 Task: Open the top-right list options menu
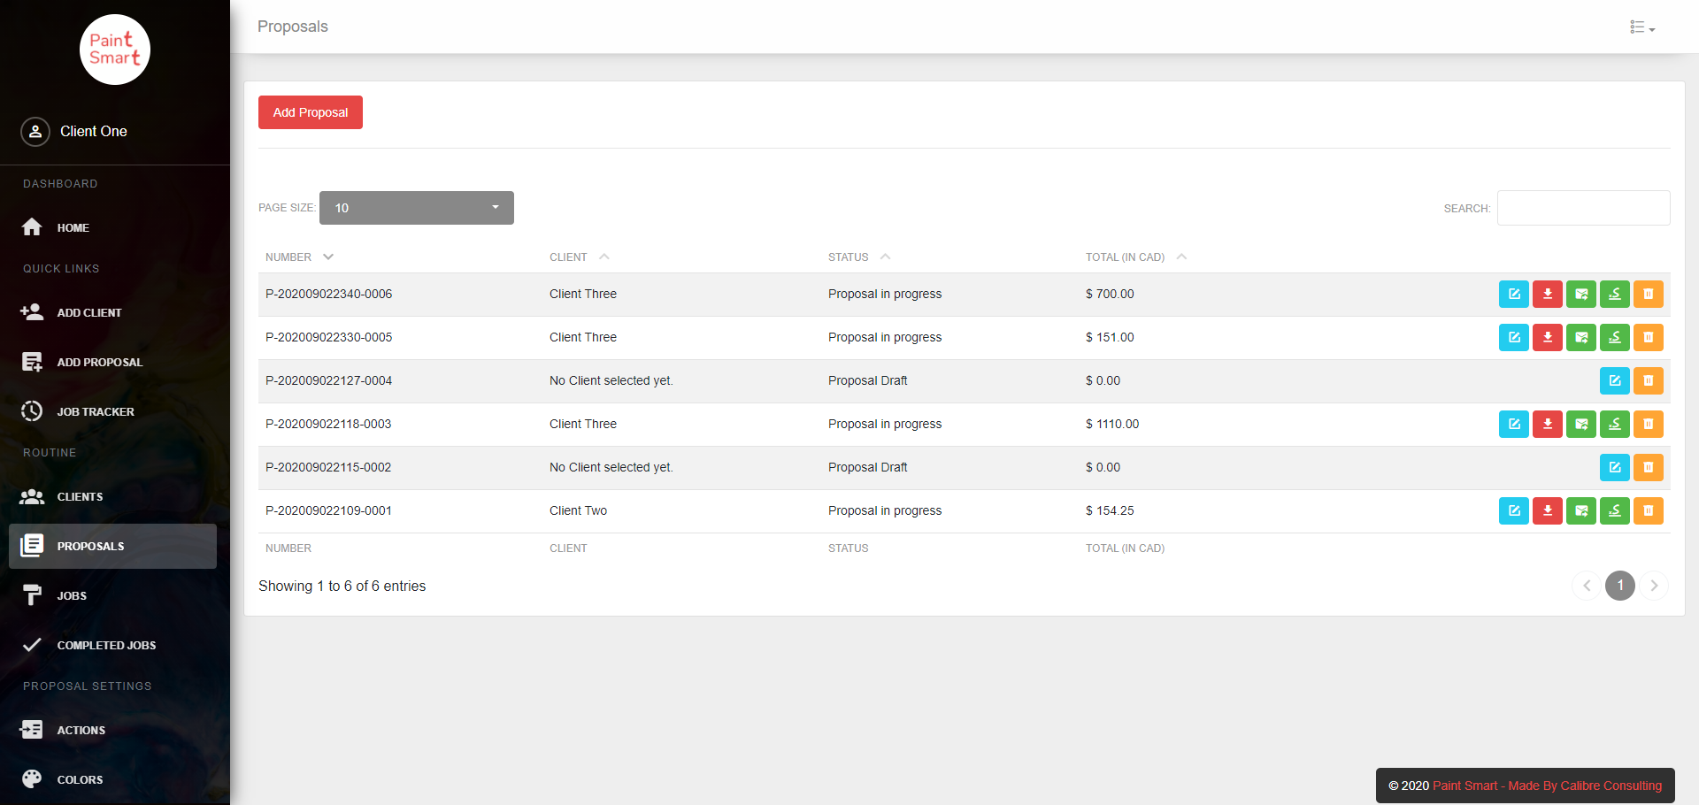[x=1641, y=27]
